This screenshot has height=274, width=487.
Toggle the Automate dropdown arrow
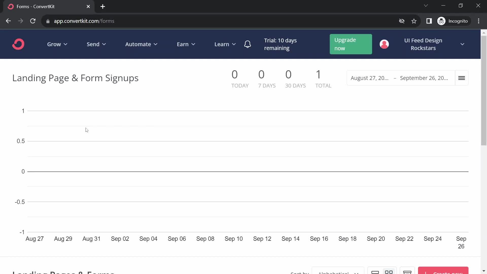(x=155, y=44)
